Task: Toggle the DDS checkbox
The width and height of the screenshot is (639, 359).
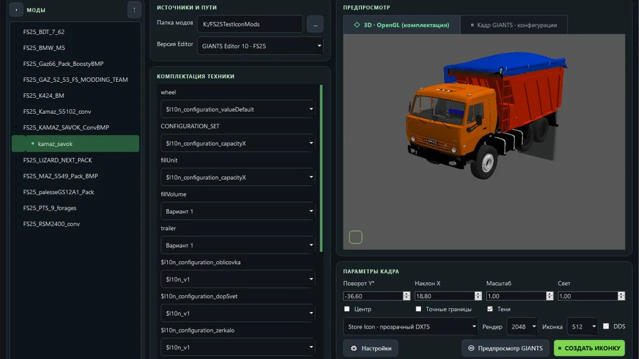Action: (606, 326)
